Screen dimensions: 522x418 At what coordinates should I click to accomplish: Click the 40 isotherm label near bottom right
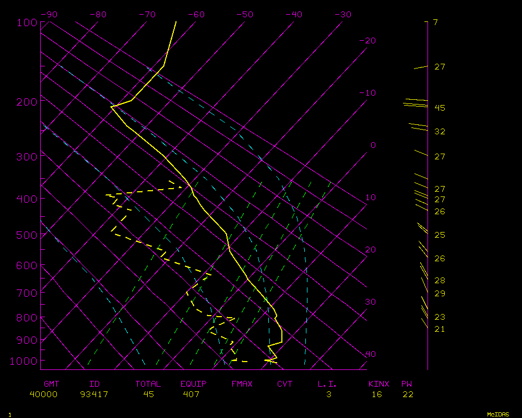tap(370, 354)
